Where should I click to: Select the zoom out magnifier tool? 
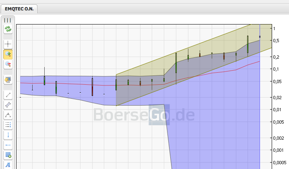[8, 64]
